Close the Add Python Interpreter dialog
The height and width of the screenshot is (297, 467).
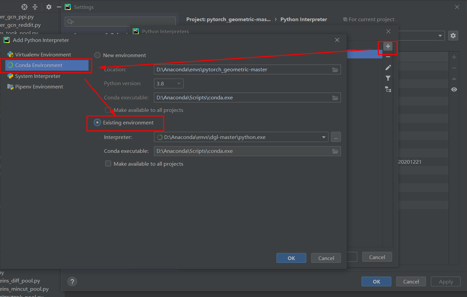[337, 40]
